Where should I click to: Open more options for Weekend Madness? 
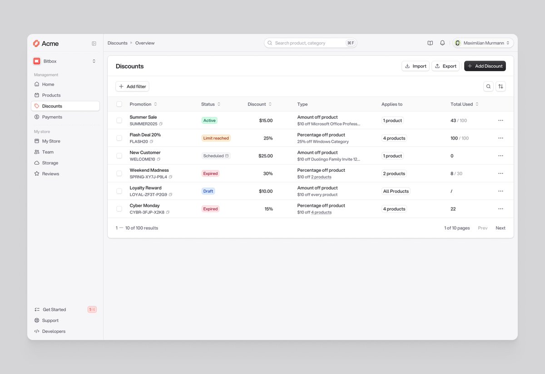(500, 174)
